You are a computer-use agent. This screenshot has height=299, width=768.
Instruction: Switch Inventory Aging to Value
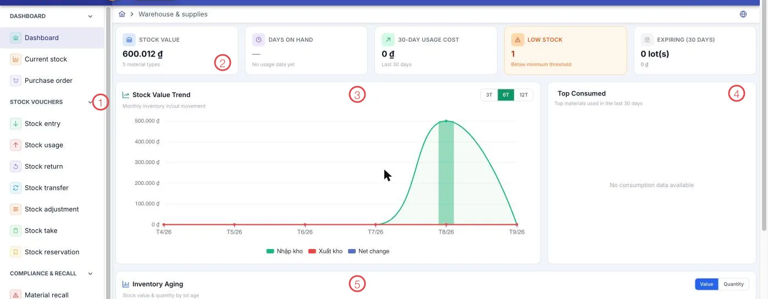[706, 284]
